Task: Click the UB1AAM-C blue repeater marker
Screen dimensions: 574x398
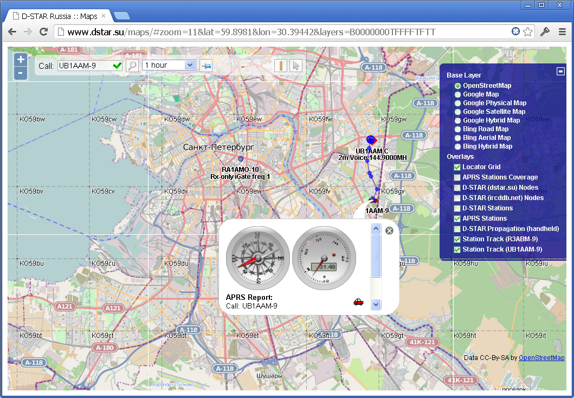Action: tap(371, 140)
